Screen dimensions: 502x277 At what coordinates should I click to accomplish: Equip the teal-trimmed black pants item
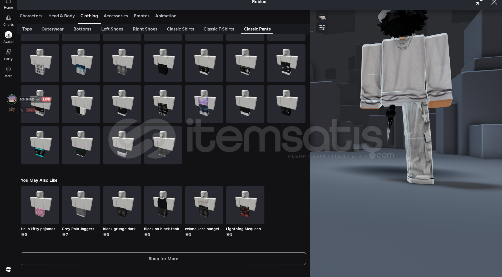pyautogui.click(x=40, y=145)
